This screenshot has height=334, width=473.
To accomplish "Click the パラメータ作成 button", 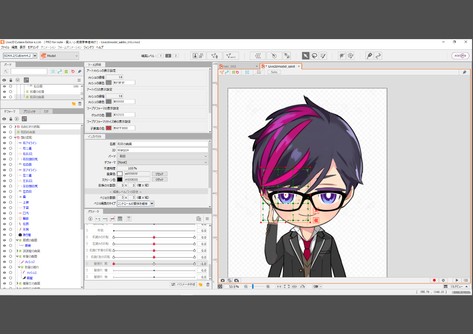I will click(x=183, y=285).
